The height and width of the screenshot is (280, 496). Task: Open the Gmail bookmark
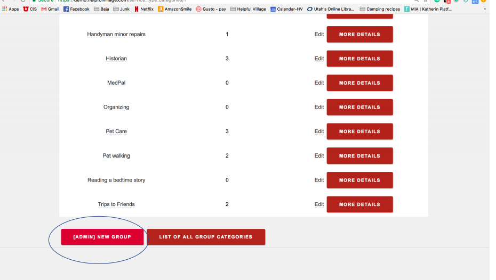point(50,9)
